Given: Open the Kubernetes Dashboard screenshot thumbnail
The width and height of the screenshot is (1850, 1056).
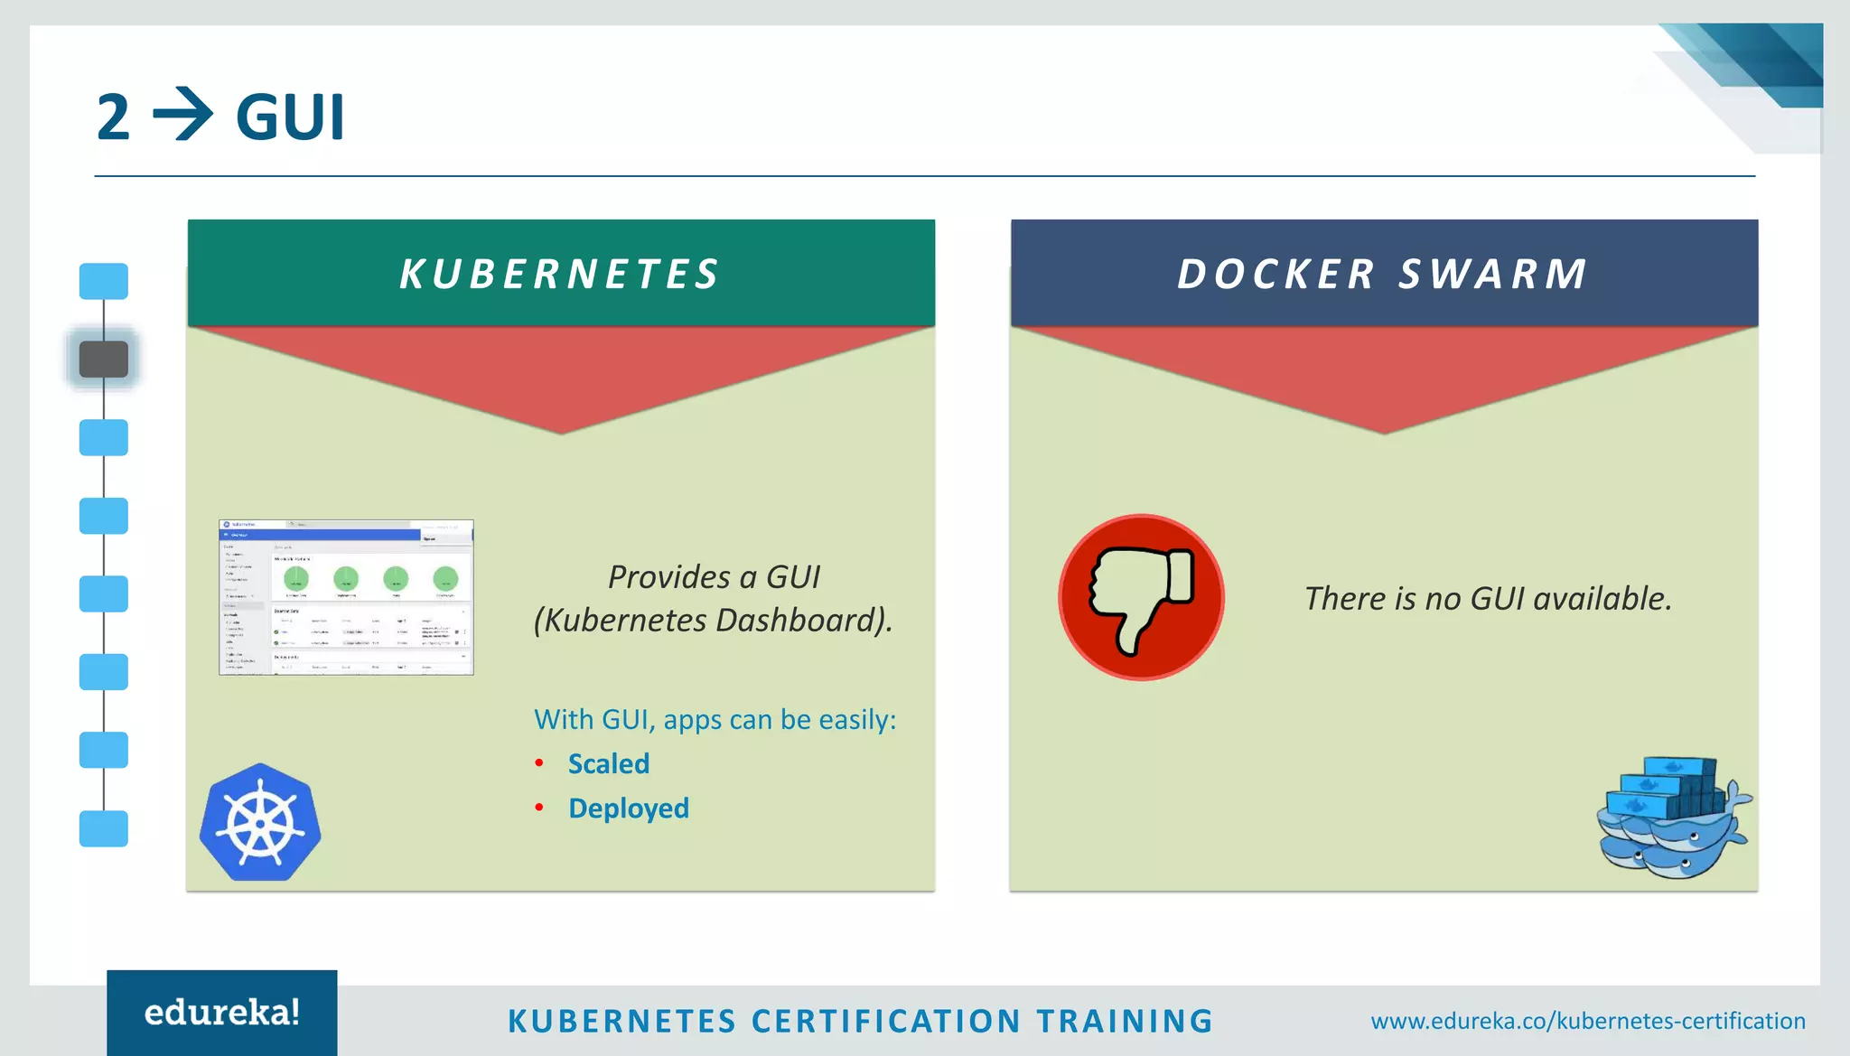Looking at the screenshot, I should tap(346, 597).
